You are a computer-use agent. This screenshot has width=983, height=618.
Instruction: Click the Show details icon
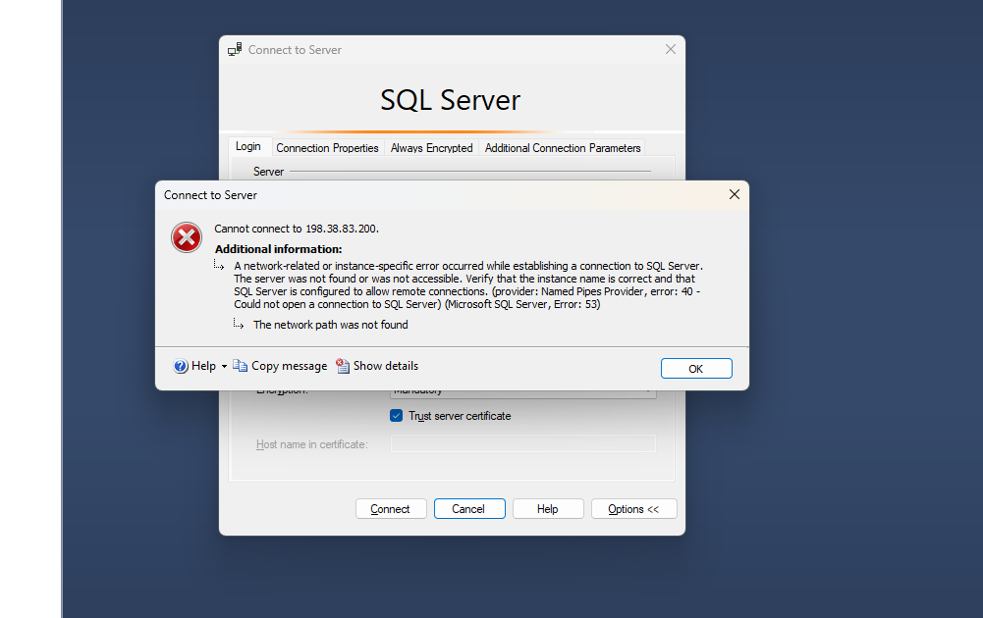click(x=343, y=366)
